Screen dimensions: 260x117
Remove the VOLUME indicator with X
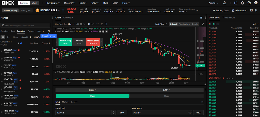(121, 72)
